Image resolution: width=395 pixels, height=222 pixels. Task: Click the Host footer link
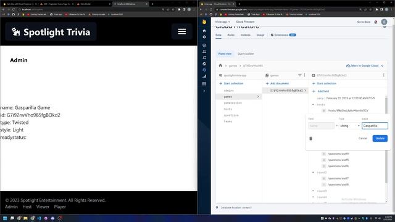point(27,207)
